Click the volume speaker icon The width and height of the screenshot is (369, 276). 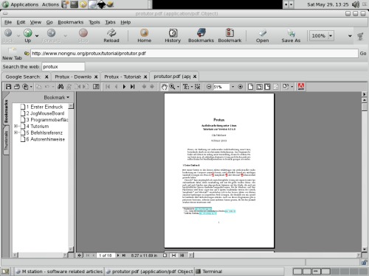(356, 4)
